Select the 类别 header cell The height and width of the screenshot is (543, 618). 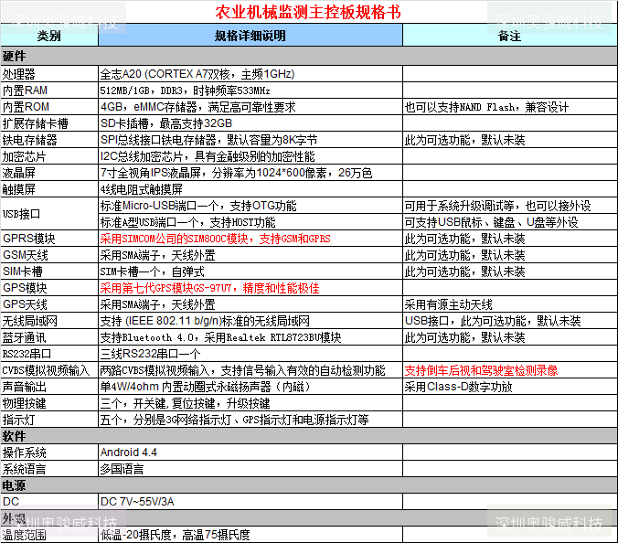point(49,36)
